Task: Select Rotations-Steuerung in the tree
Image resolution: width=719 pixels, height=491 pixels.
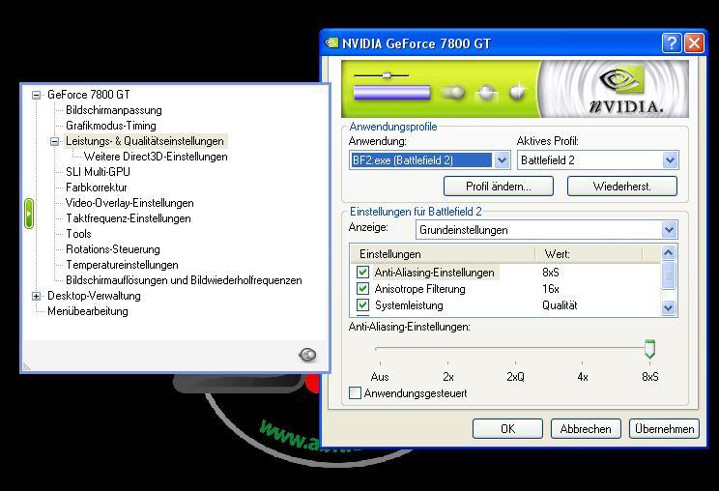Action: coord(113,249)
